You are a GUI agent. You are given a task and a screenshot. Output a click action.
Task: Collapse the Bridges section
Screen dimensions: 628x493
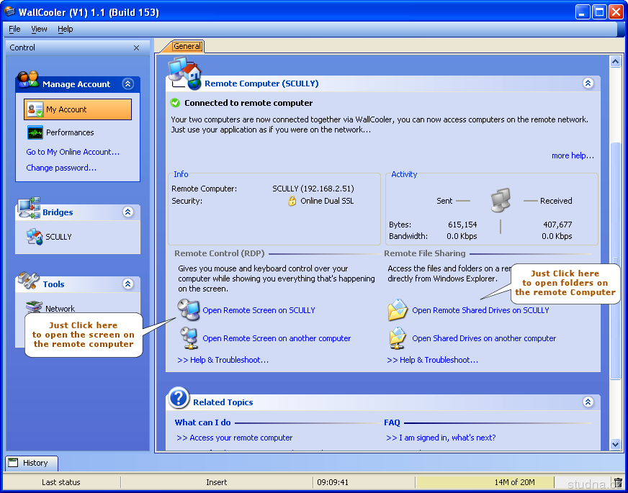tap(128, 212)
